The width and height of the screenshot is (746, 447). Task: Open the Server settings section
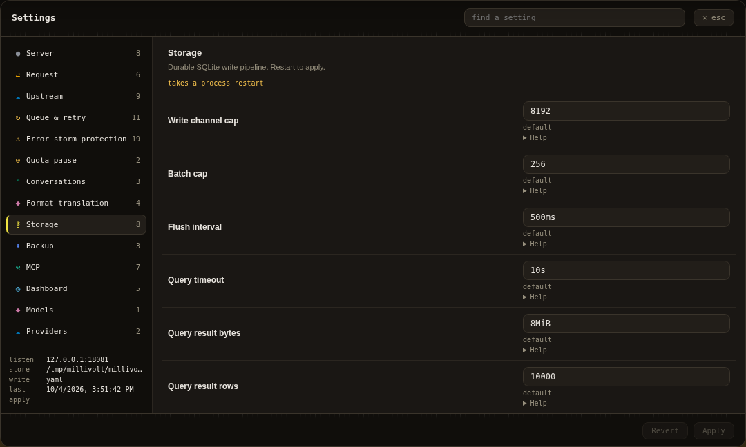point(76,53)
